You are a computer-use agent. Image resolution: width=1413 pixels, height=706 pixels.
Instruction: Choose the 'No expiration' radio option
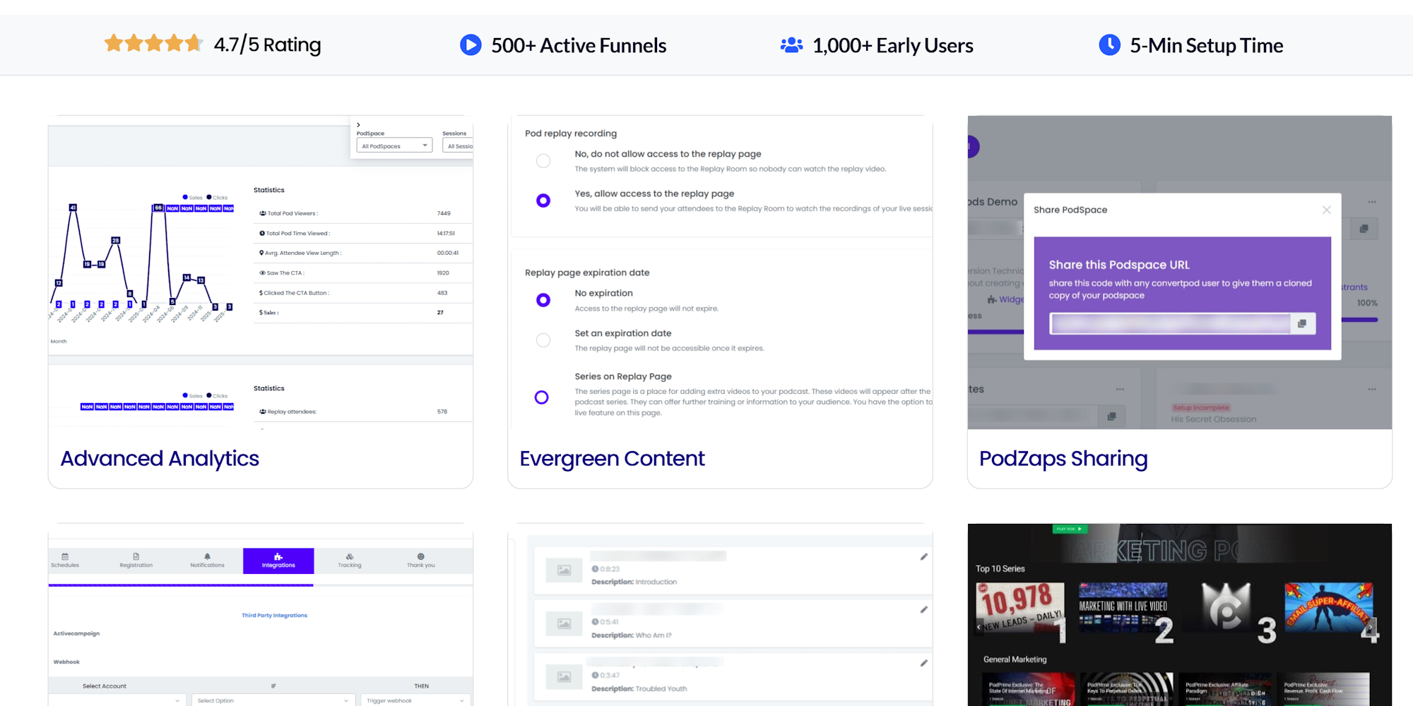click(x=543, y=300)
